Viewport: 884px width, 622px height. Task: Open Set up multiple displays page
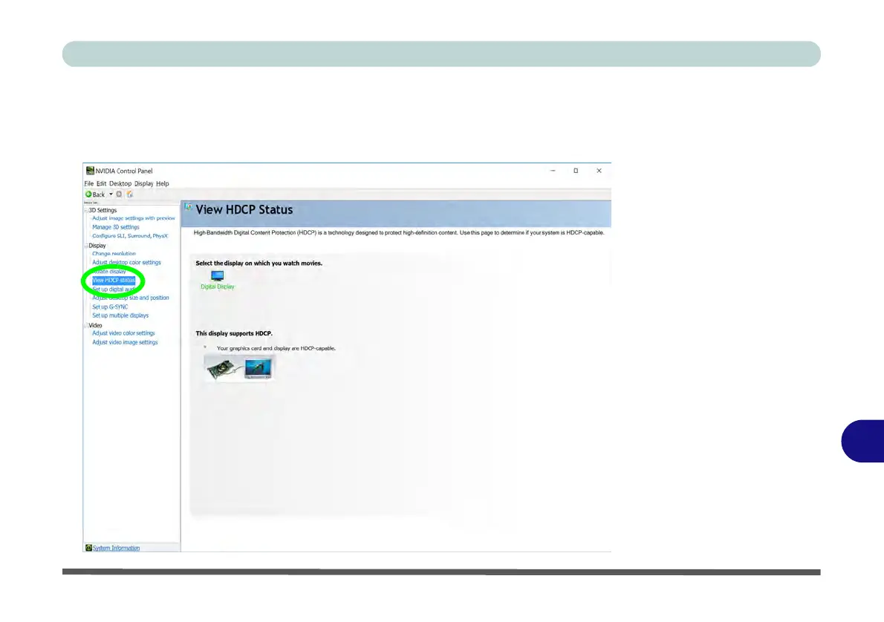click(x=120, y=315)
